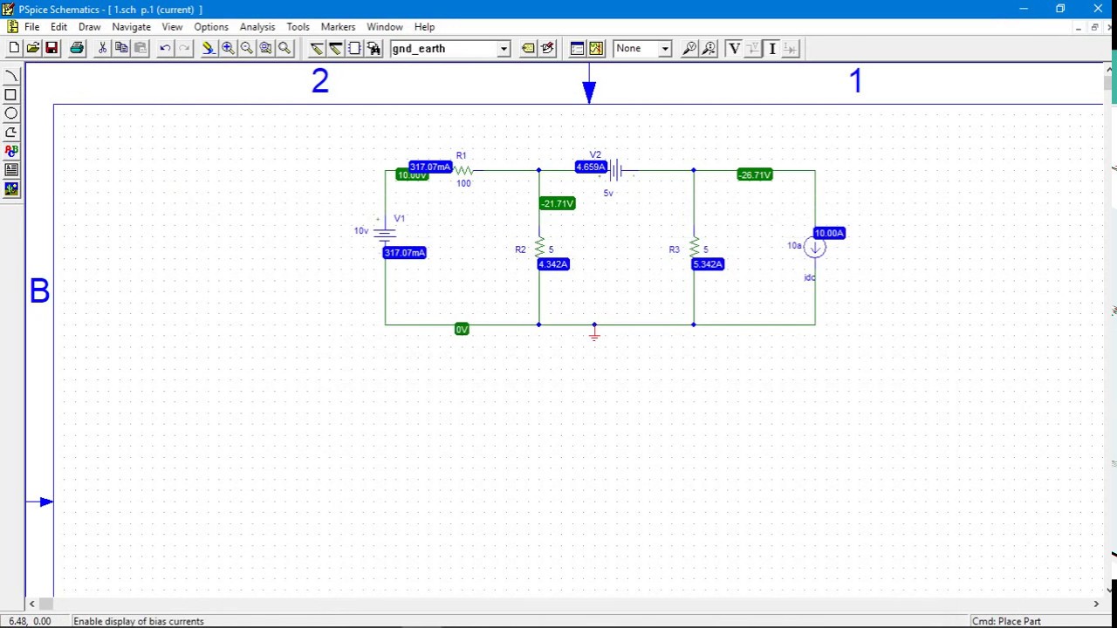
Task: Open a schematic with folder icon
Action: click(33, 49)
